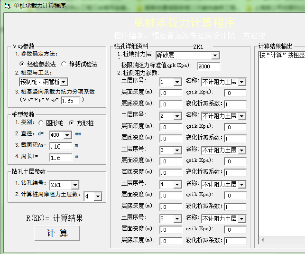Select 静载试验法 radio button
Screen dimensions: 305x254
64,64
